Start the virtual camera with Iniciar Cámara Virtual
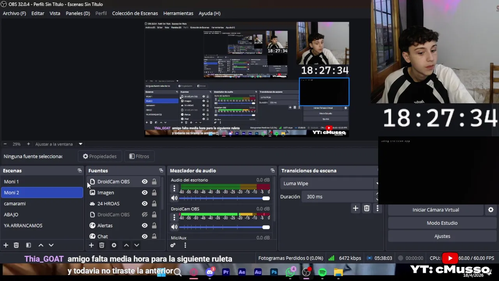The width and height of the screenshot is (499, 281). (435, 210)
